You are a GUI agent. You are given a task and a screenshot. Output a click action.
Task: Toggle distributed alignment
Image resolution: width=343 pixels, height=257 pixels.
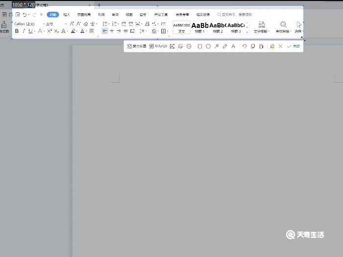[133, 31]
